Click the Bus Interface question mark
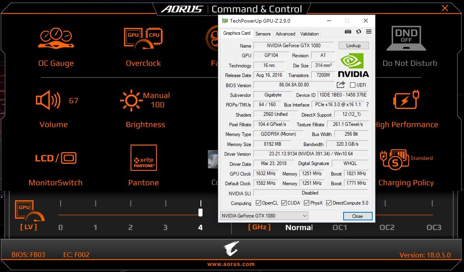This screenshot has width=464, height=272. tap(367, 105)
